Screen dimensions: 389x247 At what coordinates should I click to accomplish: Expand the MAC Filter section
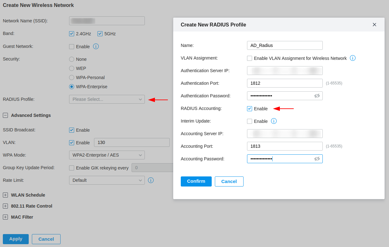coord(5,217)
